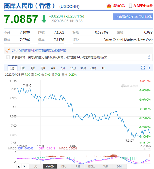Select the WR indicator button
154x169 pixels.
pyautogui.click(x=106, y=166)
